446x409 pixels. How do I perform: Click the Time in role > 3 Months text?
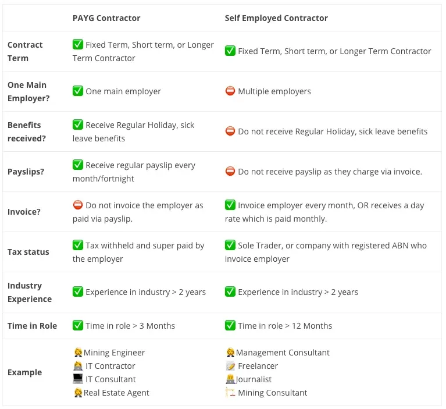(x=130, y=326)
